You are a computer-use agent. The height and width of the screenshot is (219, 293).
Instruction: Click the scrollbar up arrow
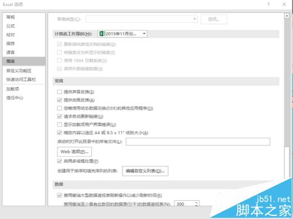click(287, 16)
